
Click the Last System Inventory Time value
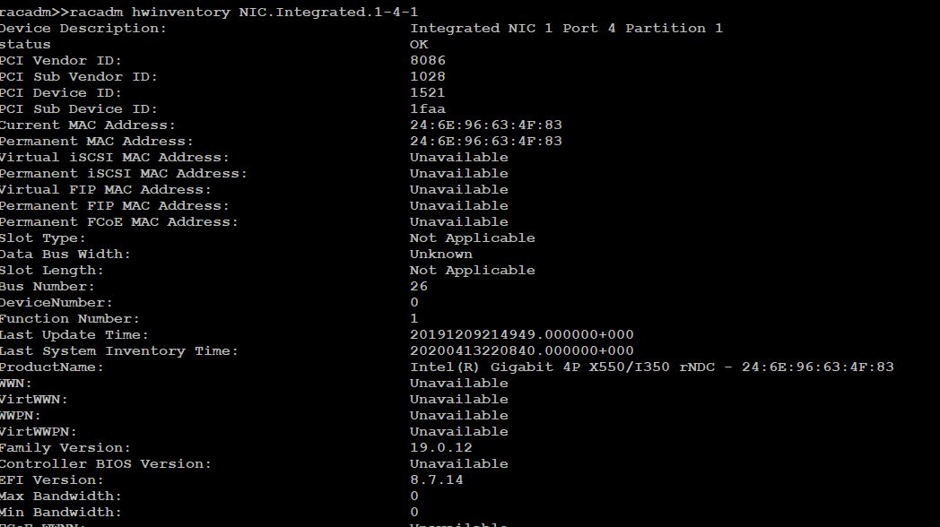click(522, 351)
